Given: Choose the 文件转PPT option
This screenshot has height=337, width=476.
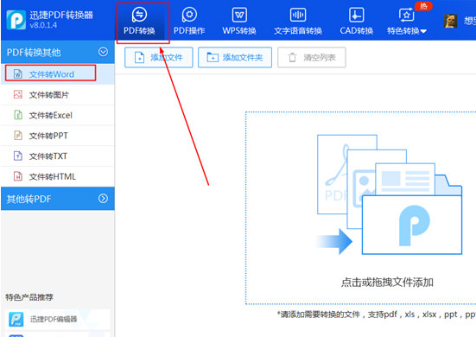Looking at the screenshot, I should [x=58, y=136].
